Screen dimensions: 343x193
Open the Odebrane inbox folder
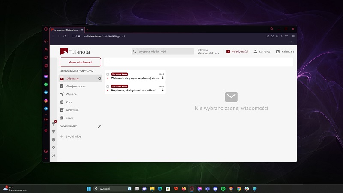(80, 78)
